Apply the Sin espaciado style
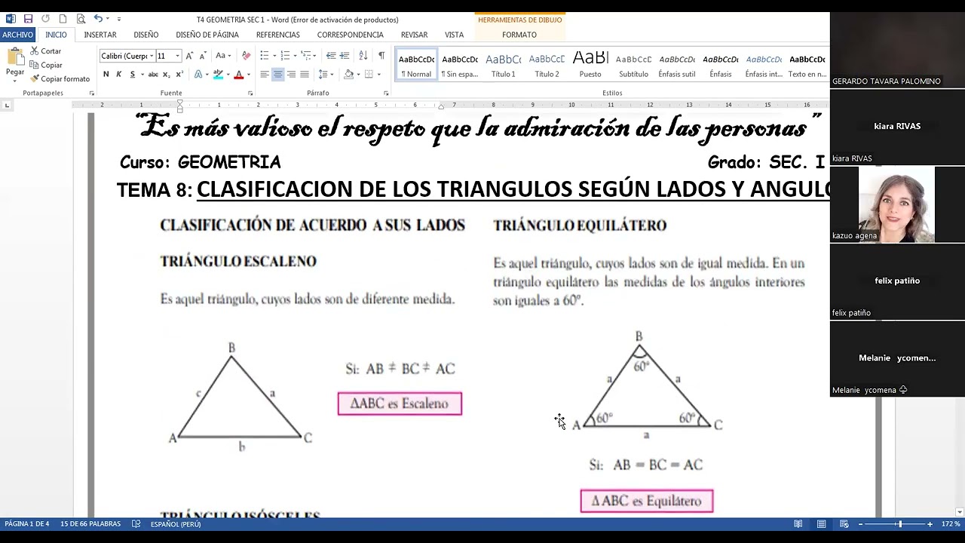 coord(460,65)
